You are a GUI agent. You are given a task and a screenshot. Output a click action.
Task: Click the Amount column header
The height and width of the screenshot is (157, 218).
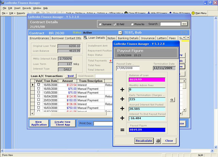[x=67, y=81]
